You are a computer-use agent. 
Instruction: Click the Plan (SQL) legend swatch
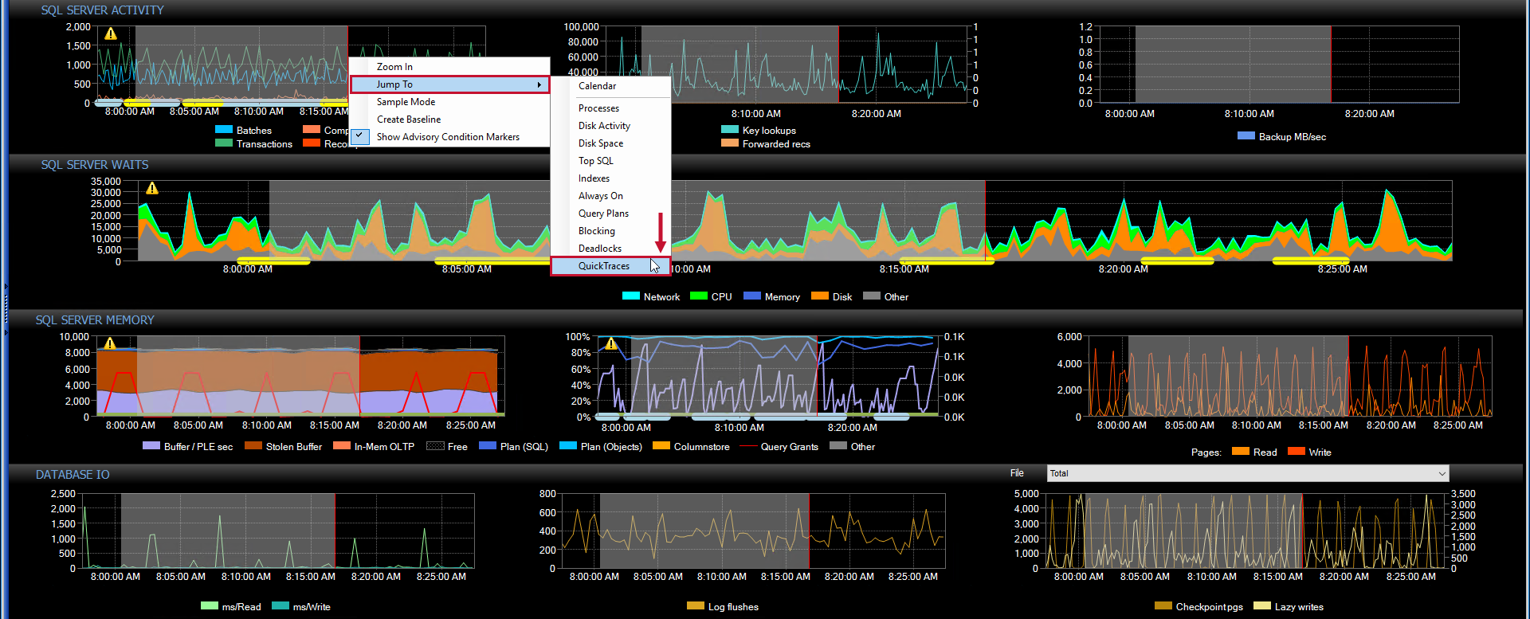tap(488, 446)
